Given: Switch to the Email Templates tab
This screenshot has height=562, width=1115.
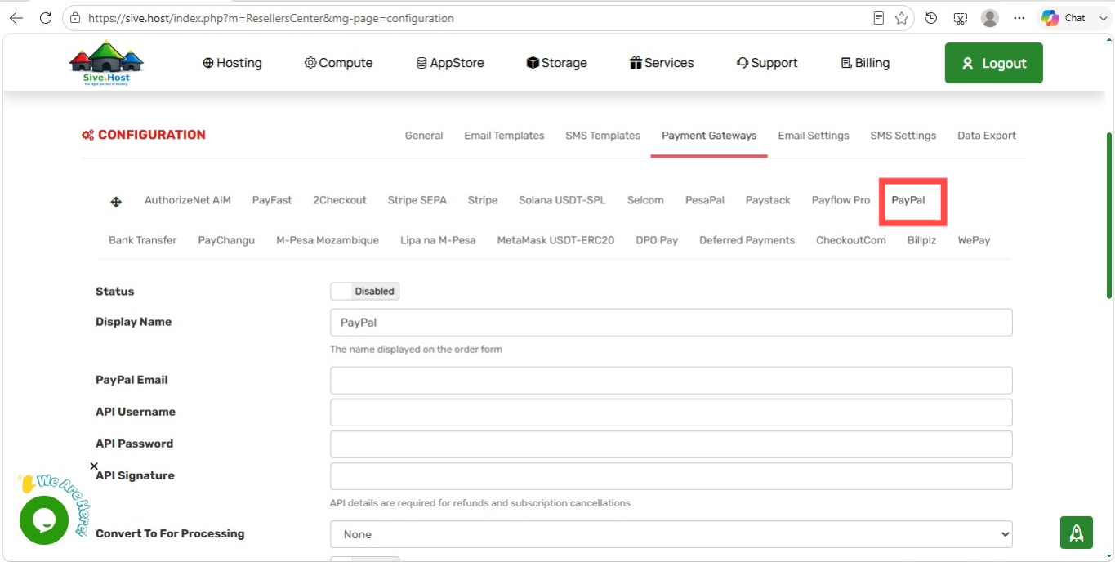Looking at the screenshot, I should click(504, 136).
